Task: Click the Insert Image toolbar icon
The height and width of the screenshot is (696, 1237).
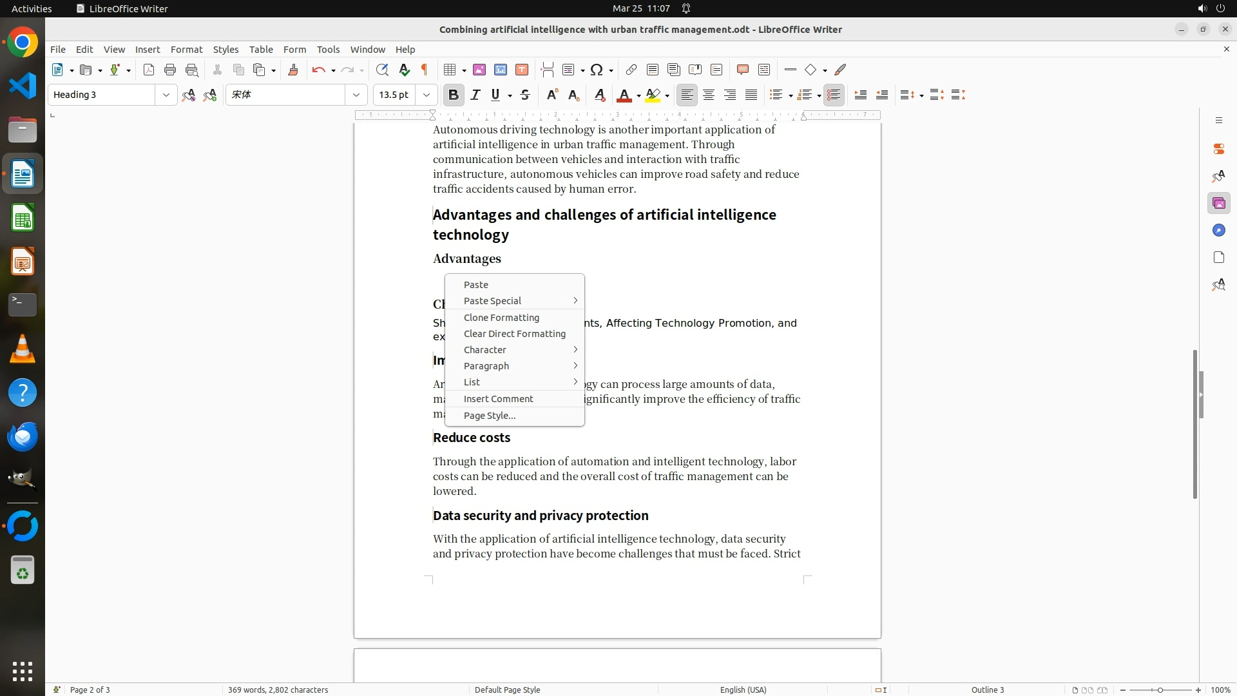Action: tap(479, 70)
